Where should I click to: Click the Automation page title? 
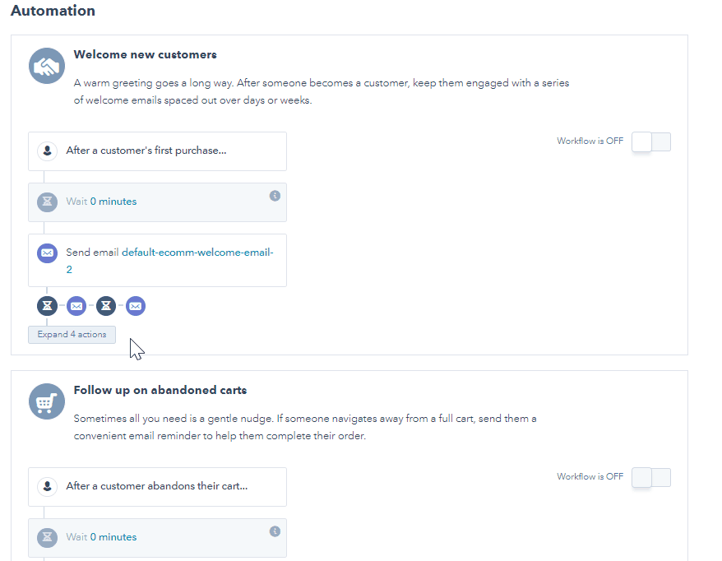(53, 11)
